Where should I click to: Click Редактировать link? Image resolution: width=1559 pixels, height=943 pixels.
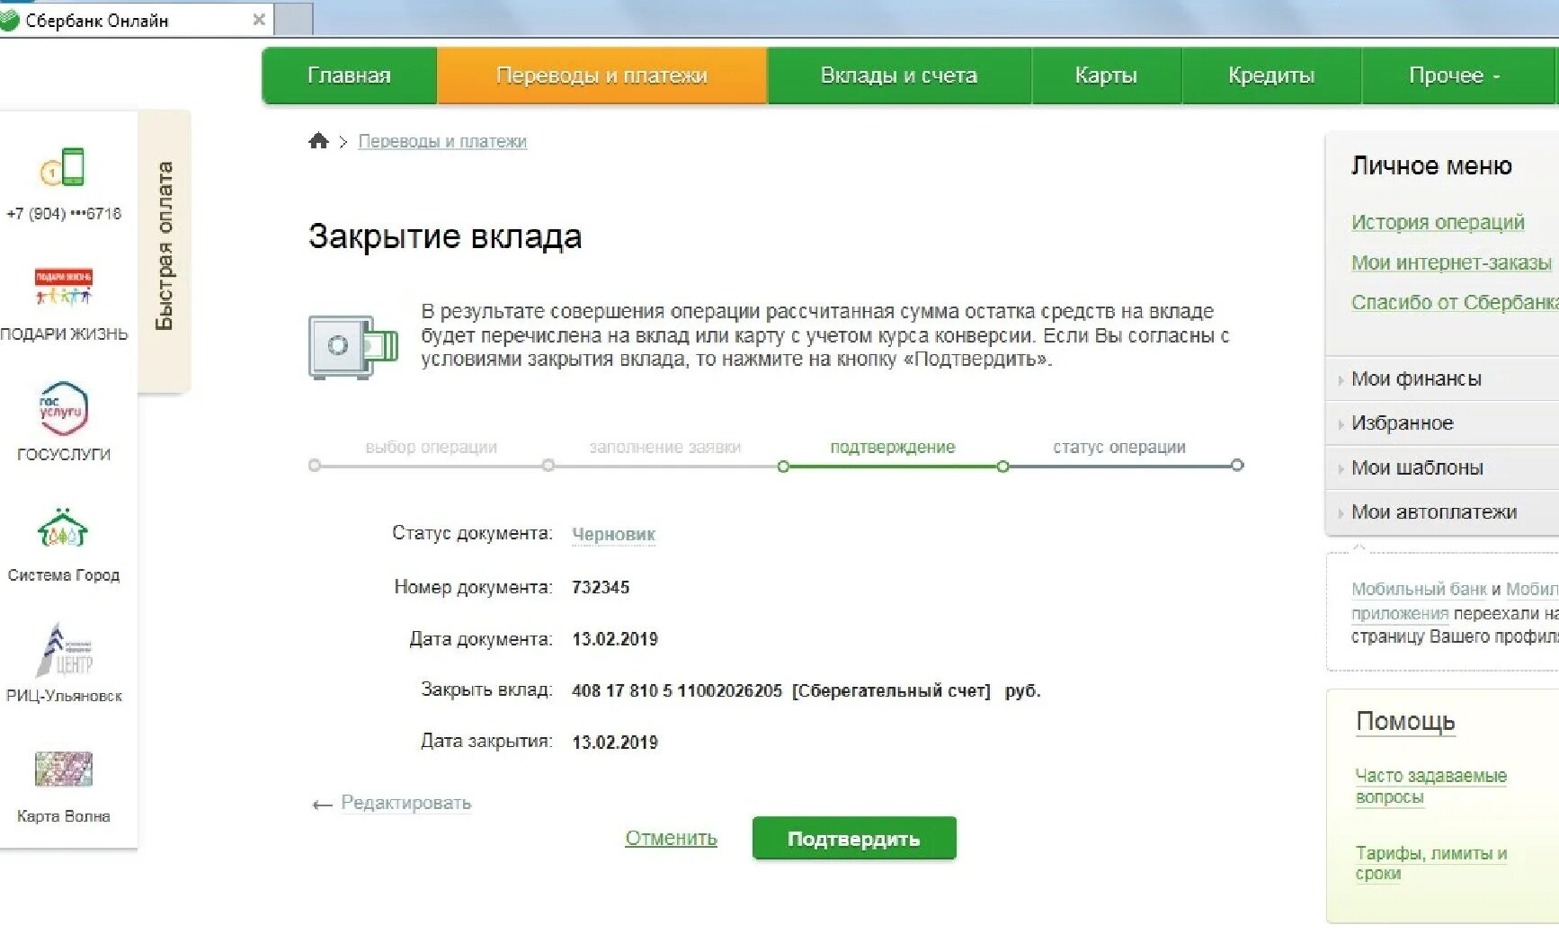(405, 803)
